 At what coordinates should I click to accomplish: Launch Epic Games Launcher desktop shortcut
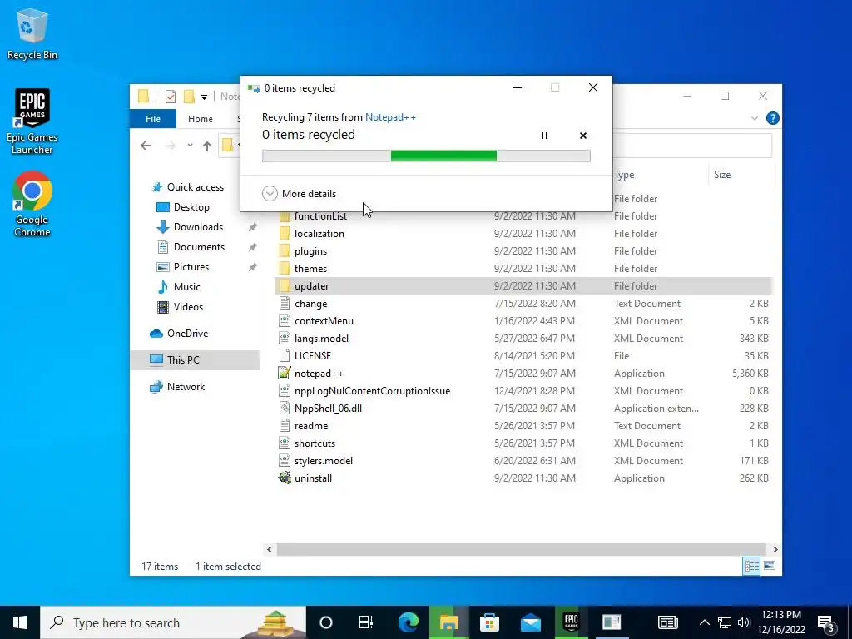pyautogui.click(x=32, y=121)
